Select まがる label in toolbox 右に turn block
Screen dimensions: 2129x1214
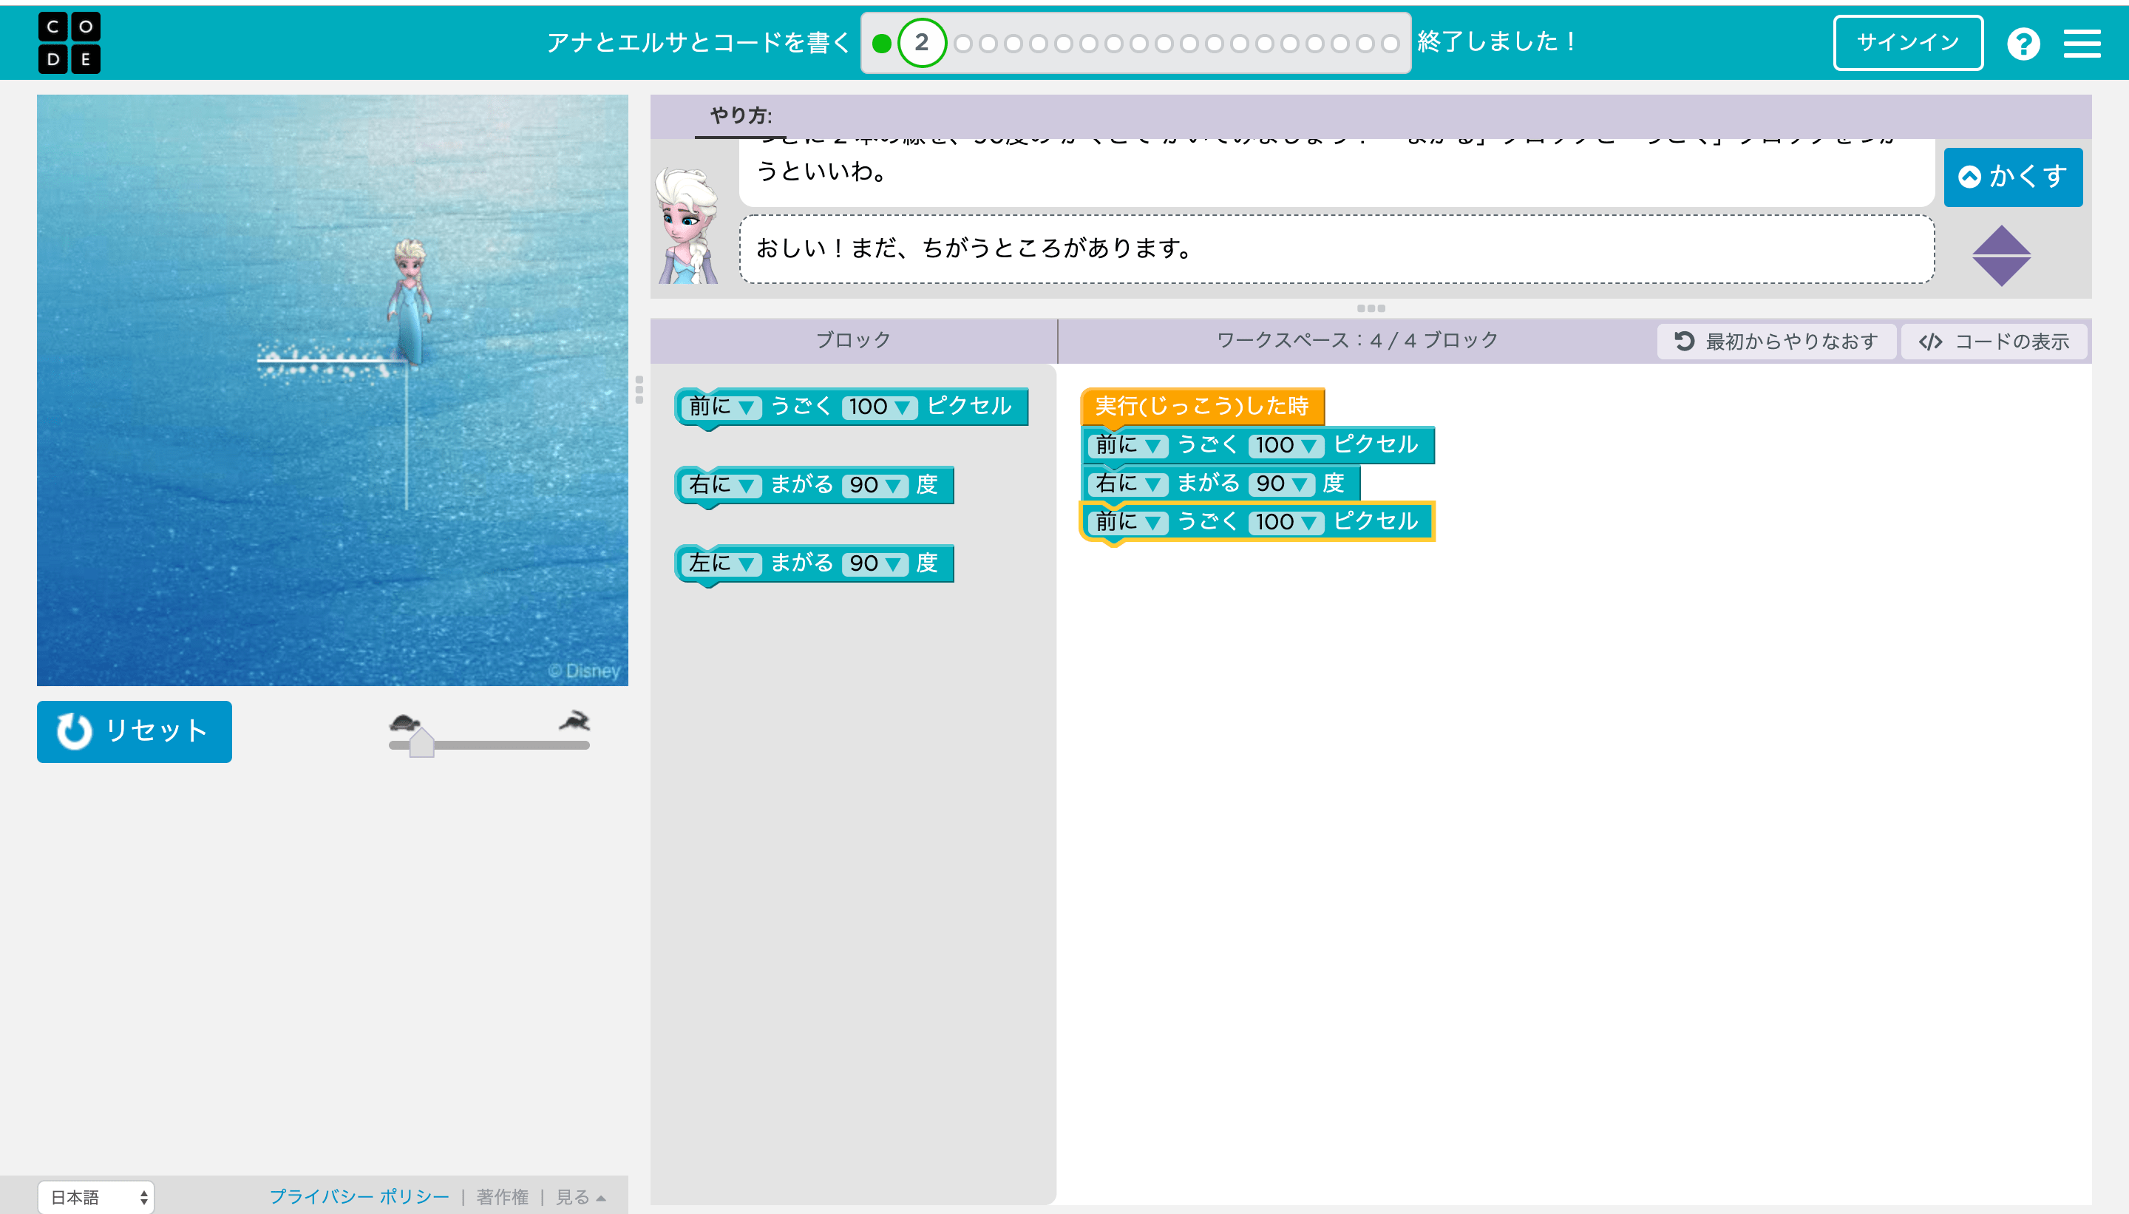801,484
